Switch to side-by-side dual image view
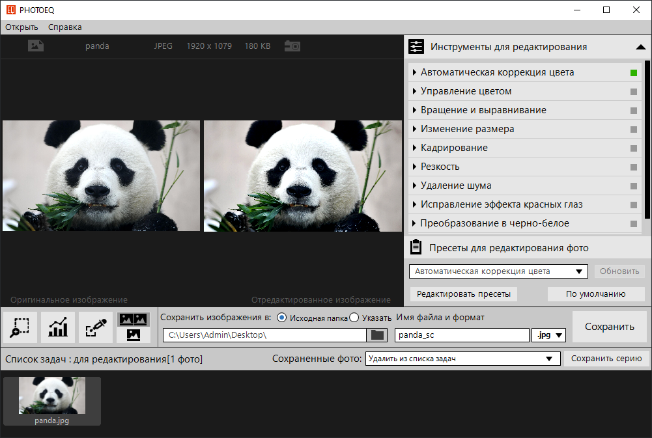Viewport: 652px width, 438px height. 134,319
